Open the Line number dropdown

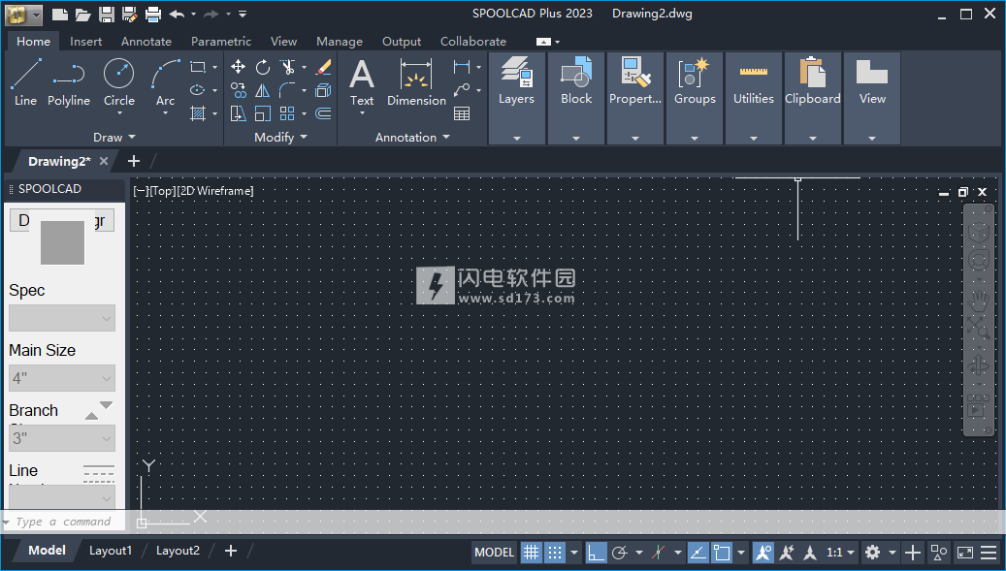[x=62, y=497]
